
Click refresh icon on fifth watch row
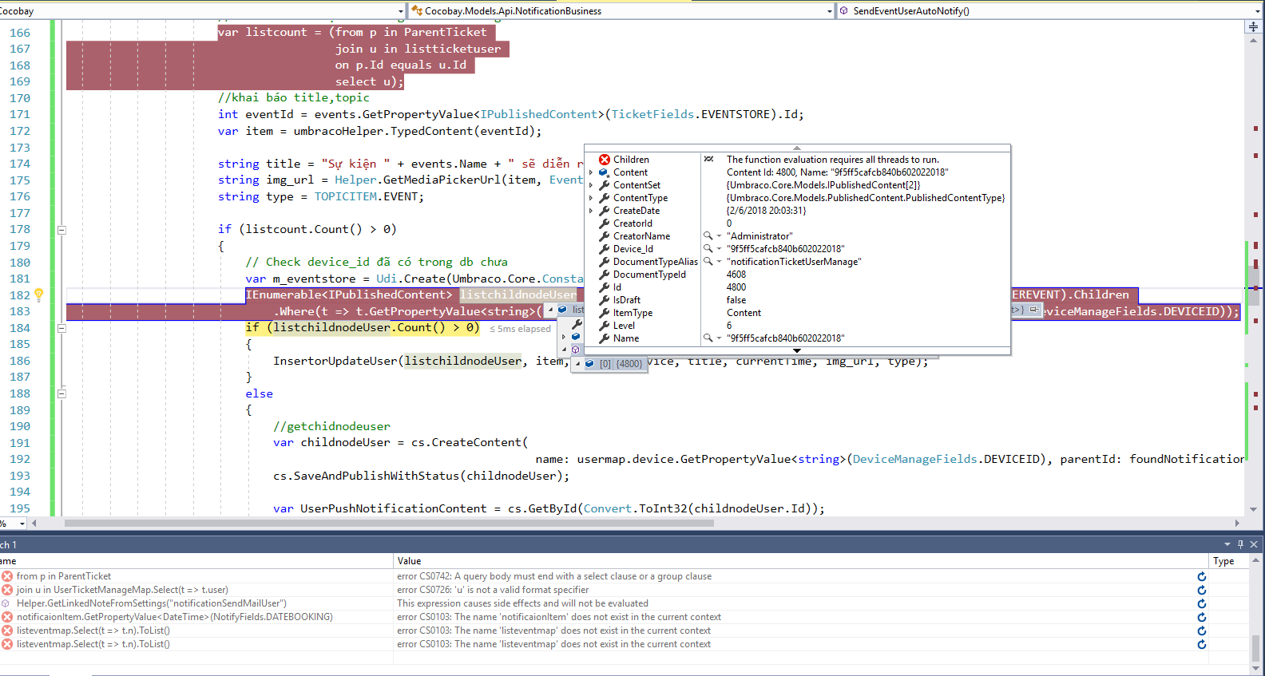click(1201, 631)
